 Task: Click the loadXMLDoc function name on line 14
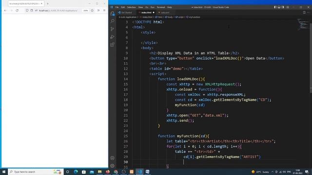(188, 79)
